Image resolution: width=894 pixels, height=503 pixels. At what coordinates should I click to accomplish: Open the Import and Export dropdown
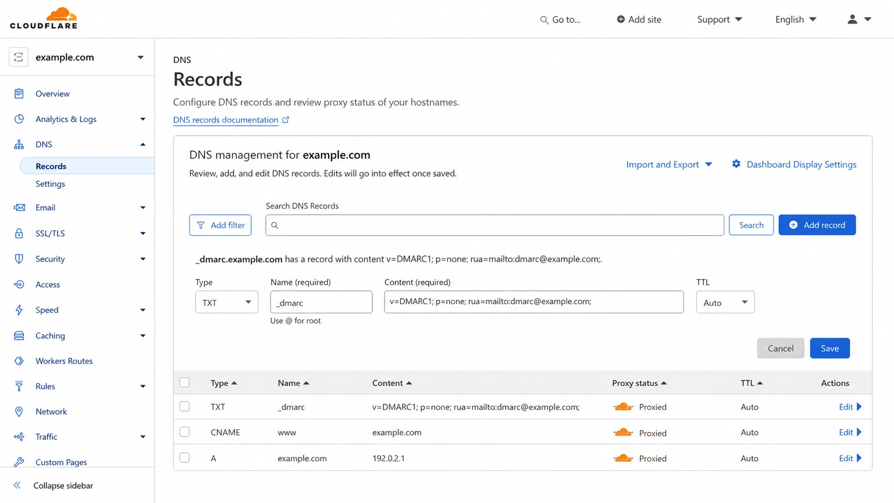(669, 164)
